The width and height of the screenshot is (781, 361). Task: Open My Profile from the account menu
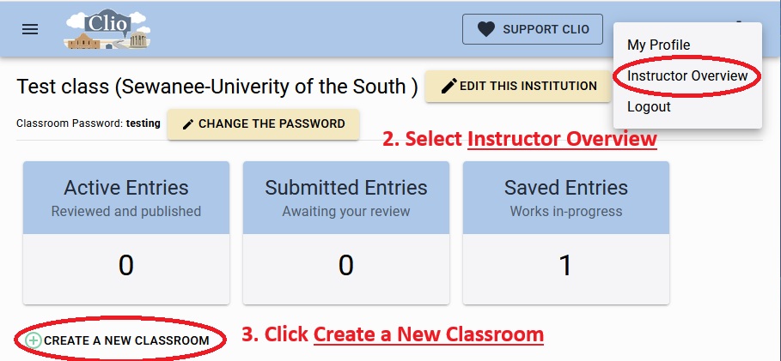point(658,45)
